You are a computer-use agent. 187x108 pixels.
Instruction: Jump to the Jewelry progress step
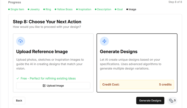tap(34, 9)
